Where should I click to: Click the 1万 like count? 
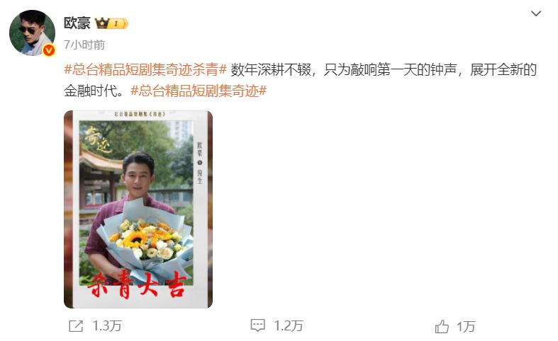pyautogui.click(x=466, y=326)
